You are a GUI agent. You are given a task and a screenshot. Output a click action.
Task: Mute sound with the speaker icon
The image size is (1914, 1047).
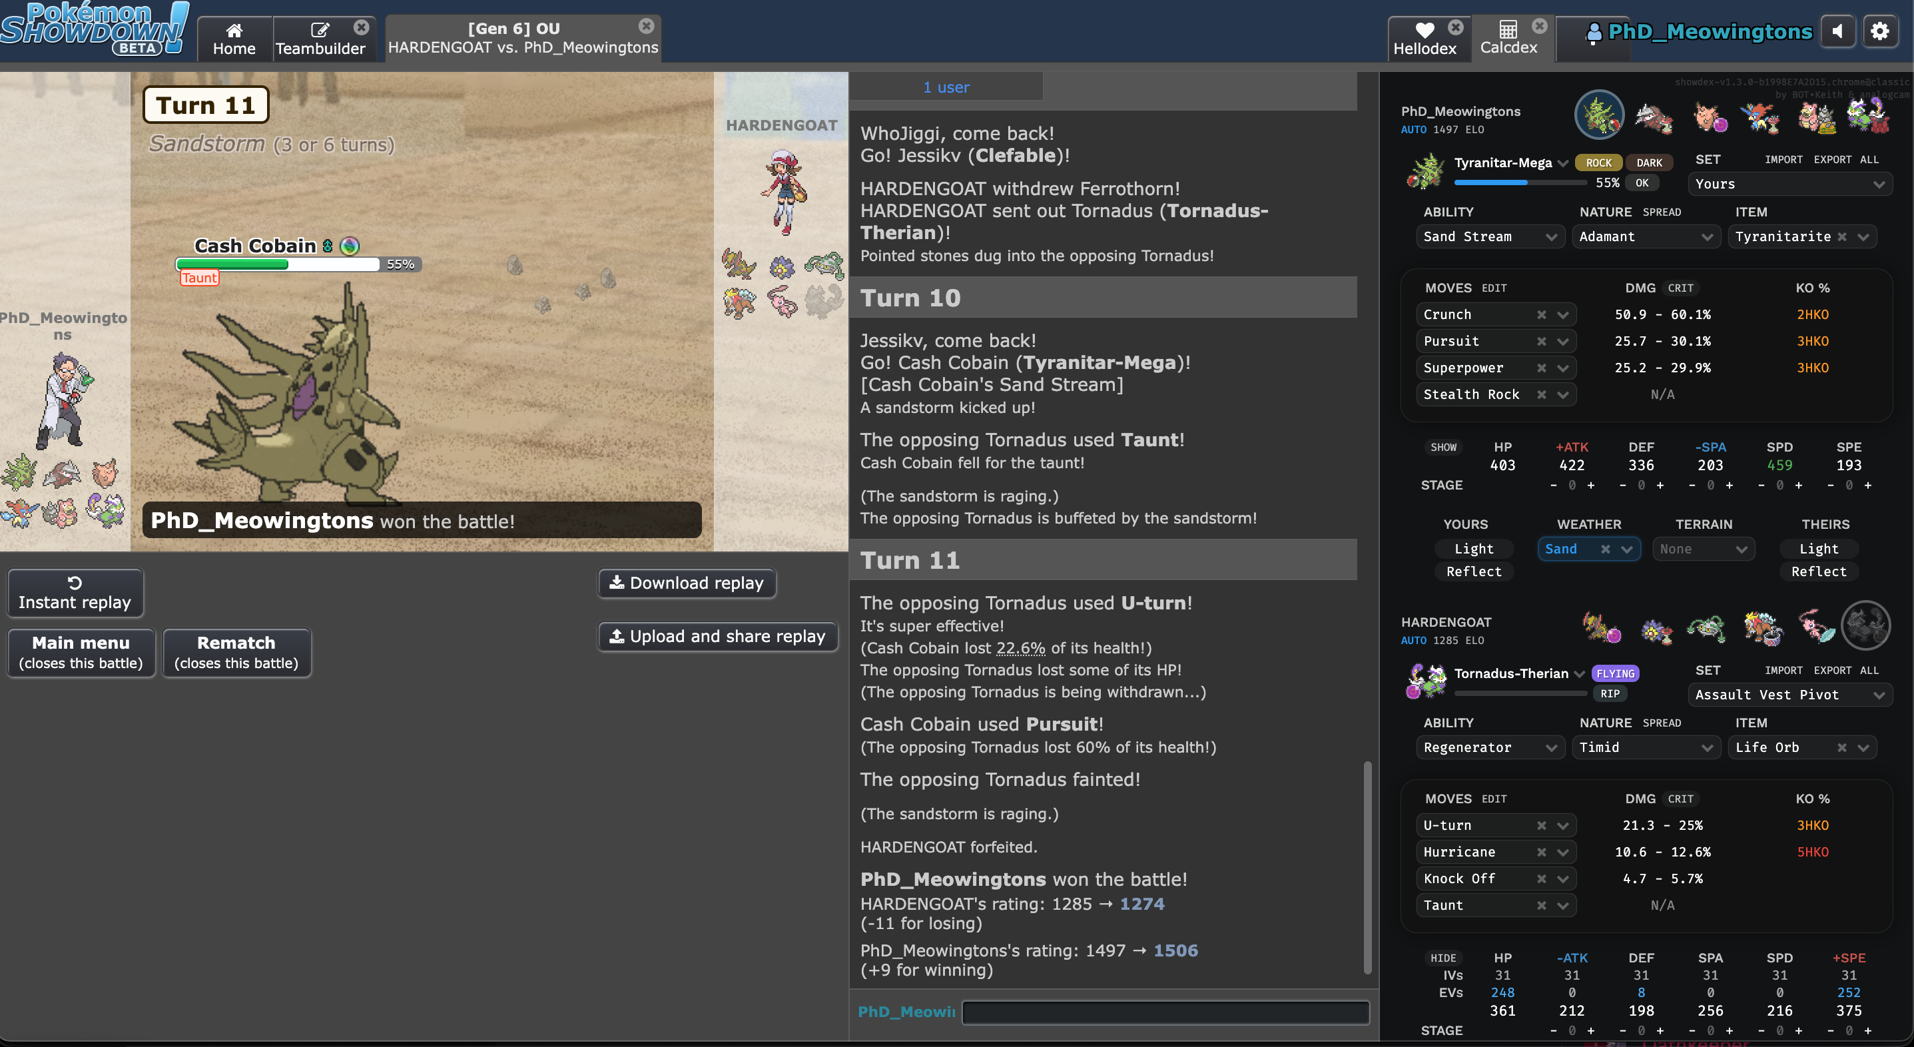click(1837, 31)
